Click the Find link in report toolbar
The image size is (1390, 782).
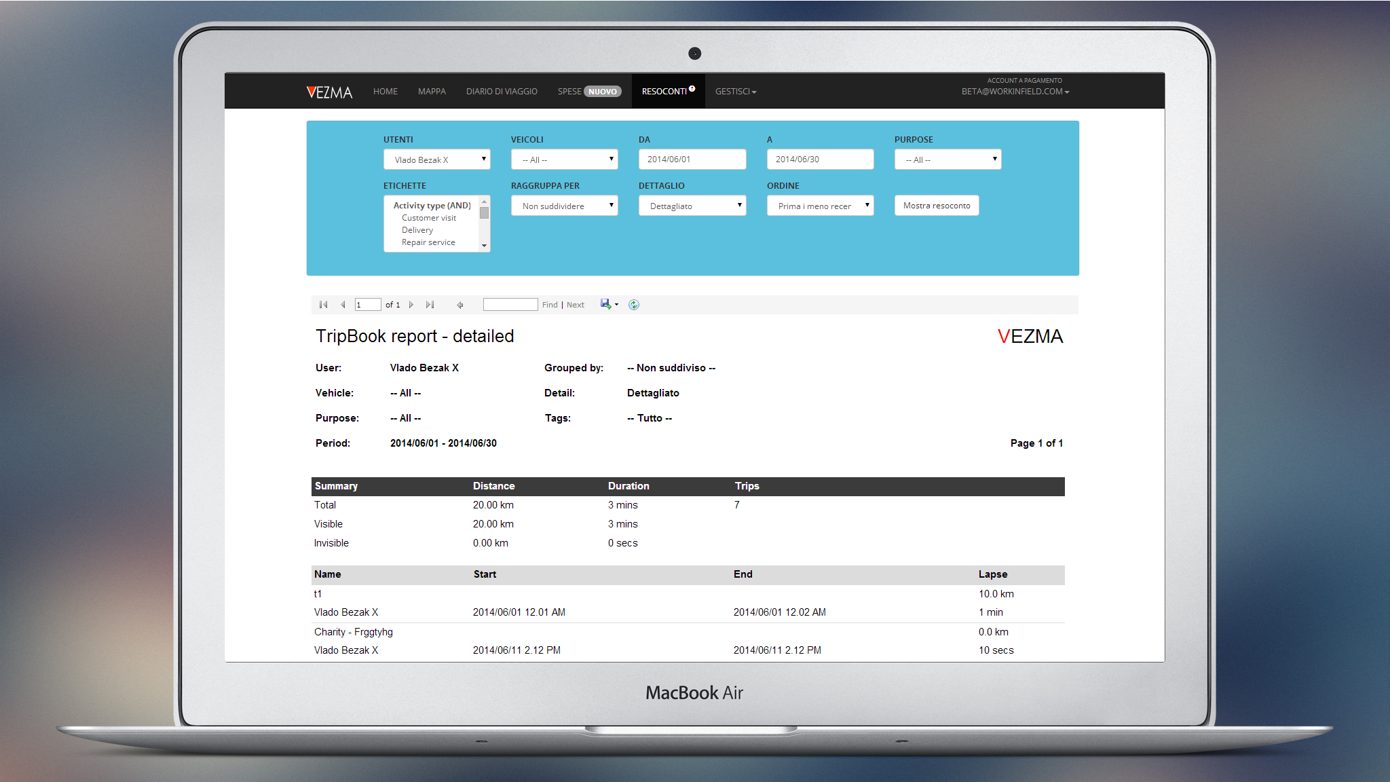click(x=550, y=305)
